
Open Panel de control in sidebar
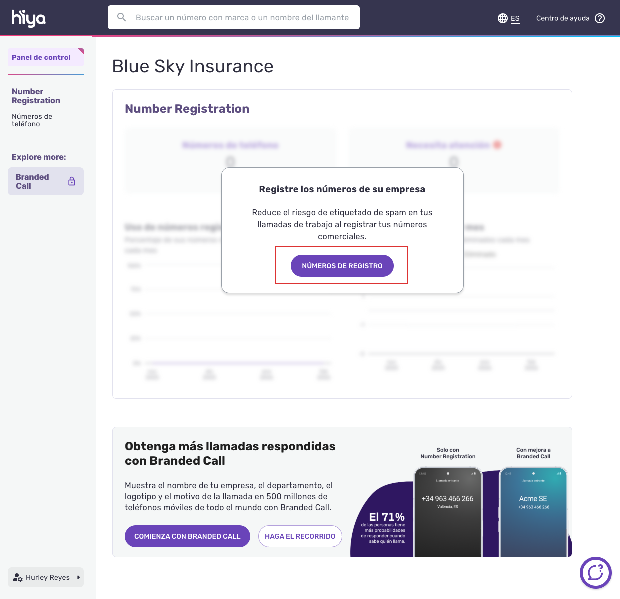coord(41,57)
